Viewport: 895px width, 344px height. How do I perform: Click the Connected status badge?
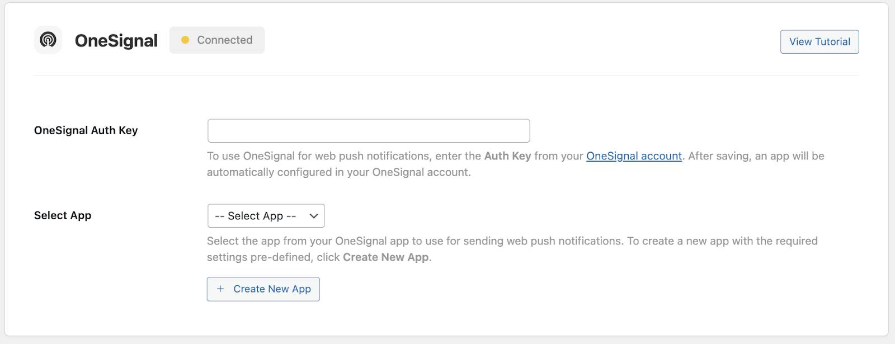pyautogui.click(x=217, y=40)
